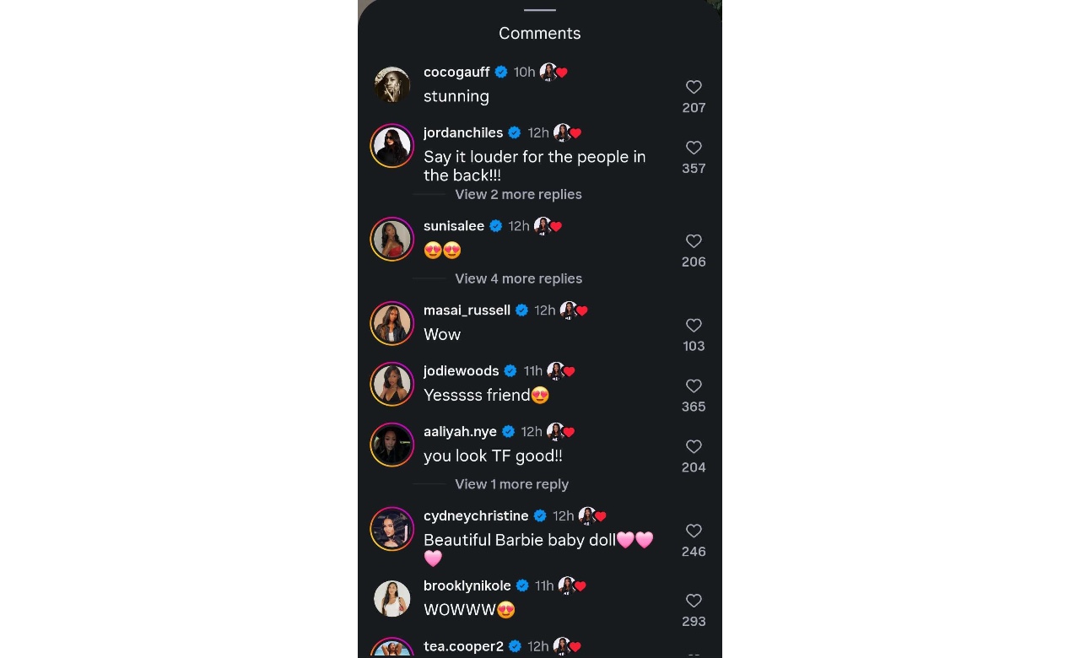Viewport: 1080px width, 658px height.
Task: Tap heart icon on sunisalee's comment
Action: point(694,241)
